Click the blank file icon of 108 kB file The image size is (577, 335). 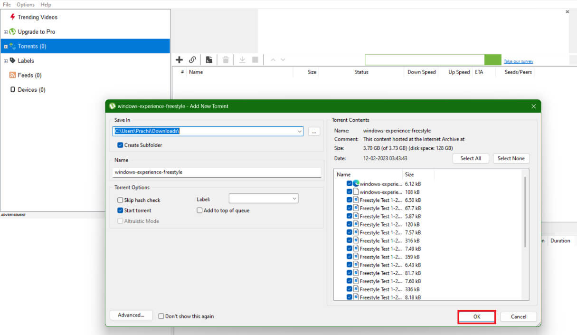pyautogui.click(x=356, y=192)
